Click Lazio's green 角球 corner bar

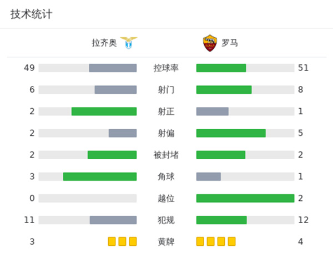click(x=100, y=176)
